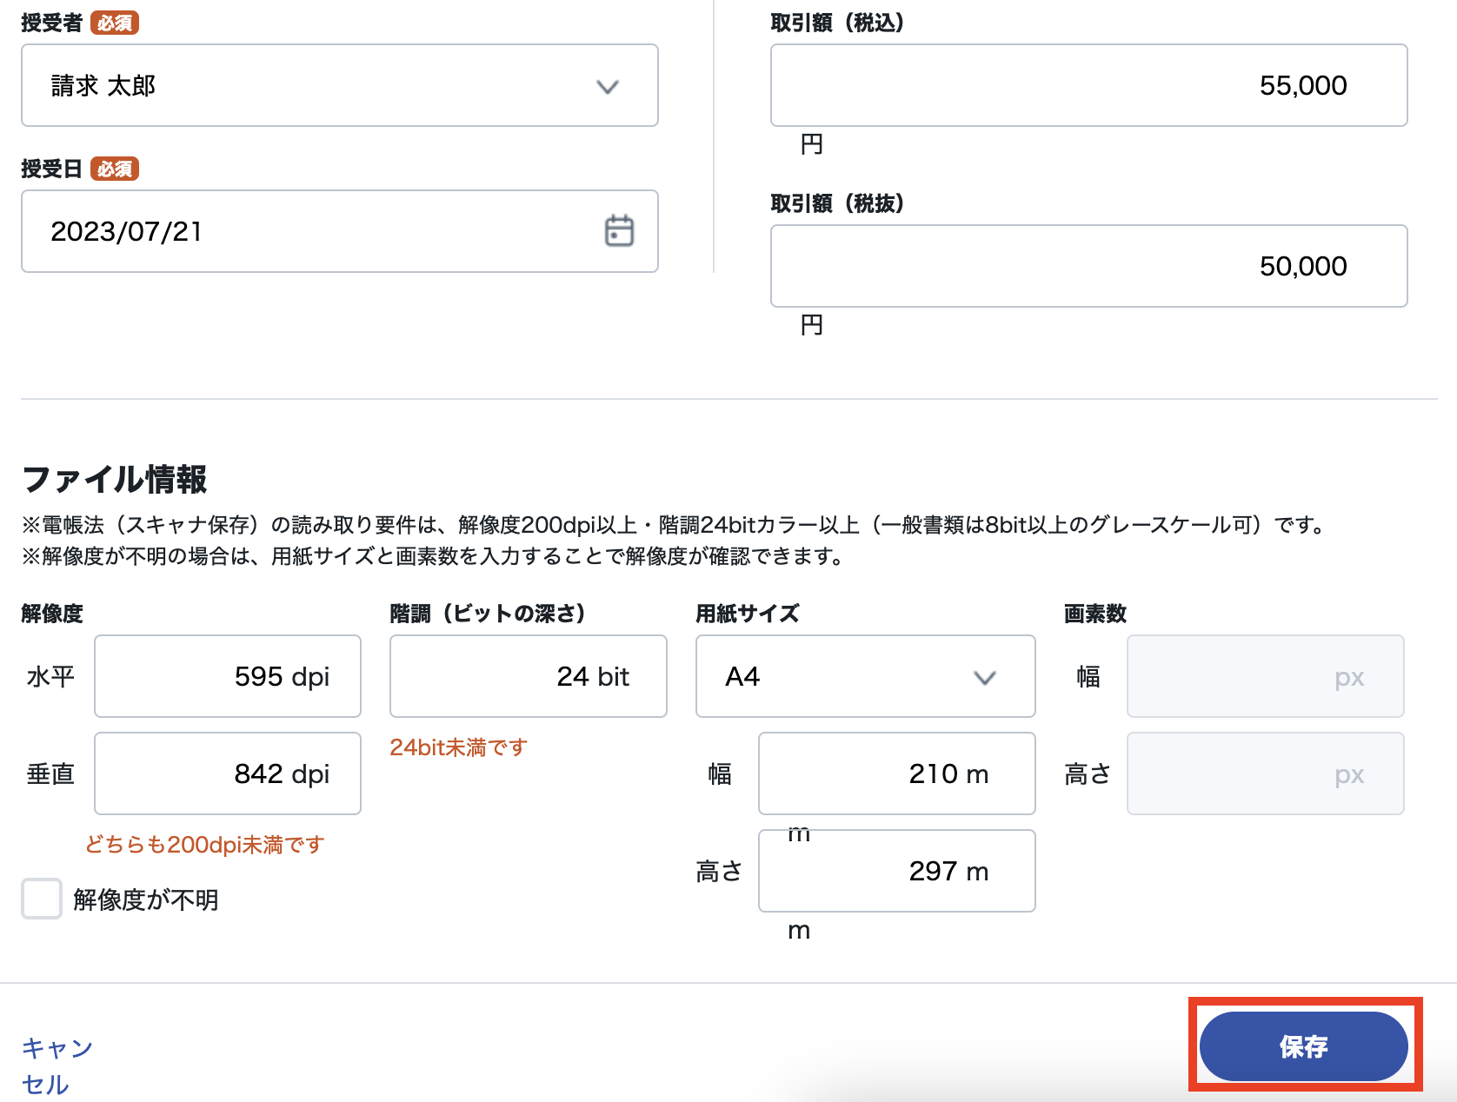Edit the 階調 field showing 24 bit
1457x1102 pixels.
click(x=529, y=676)
